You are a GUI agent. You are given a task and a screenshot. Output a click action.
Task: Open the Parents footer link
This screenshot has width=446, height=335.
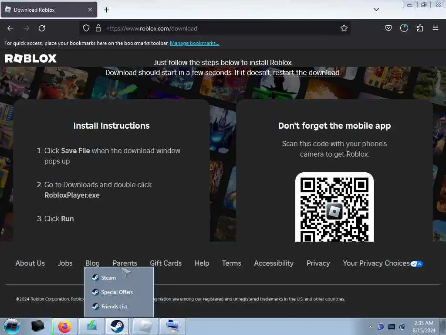pos(125,263)
